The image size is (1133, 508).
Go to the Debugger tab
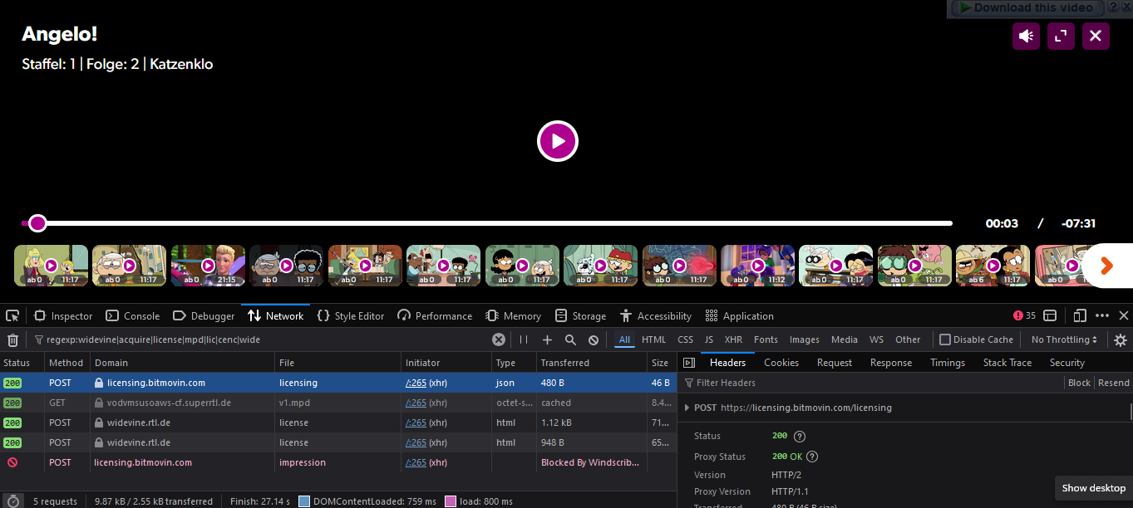(x=204, y=316)
